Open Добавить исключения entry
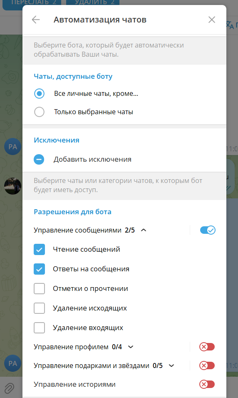 pyautogui.click(x=124, y=160)
